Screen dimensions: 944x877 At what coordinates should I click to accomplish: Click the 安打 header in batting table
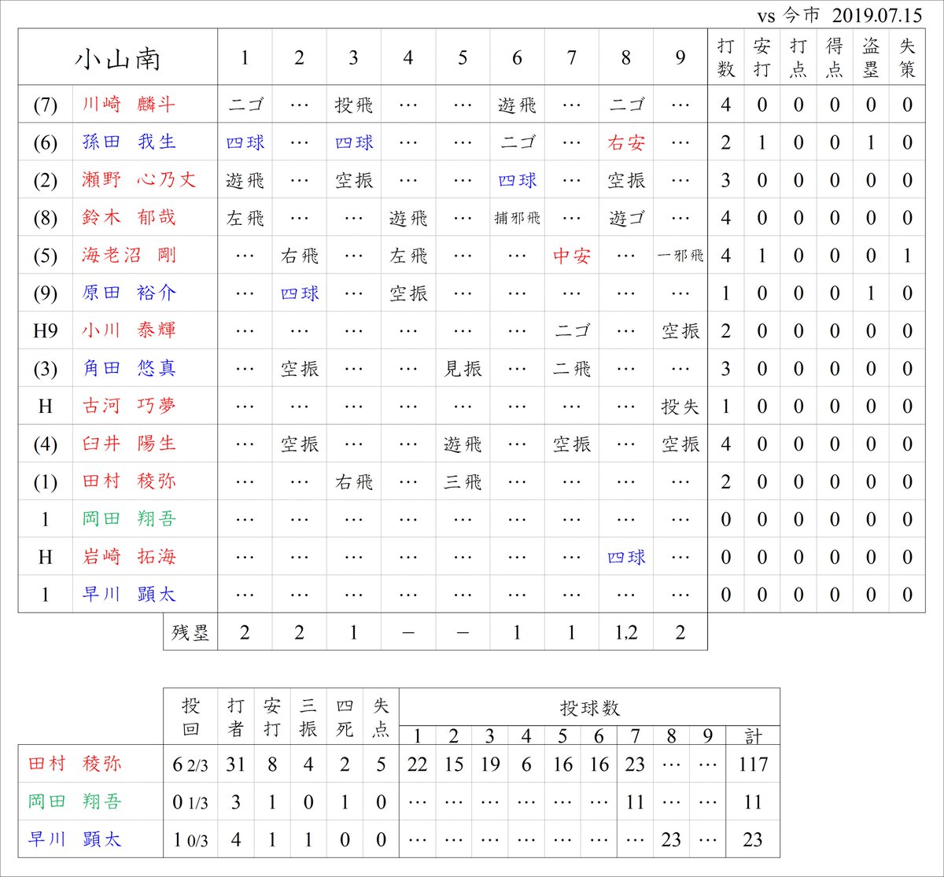761,58
